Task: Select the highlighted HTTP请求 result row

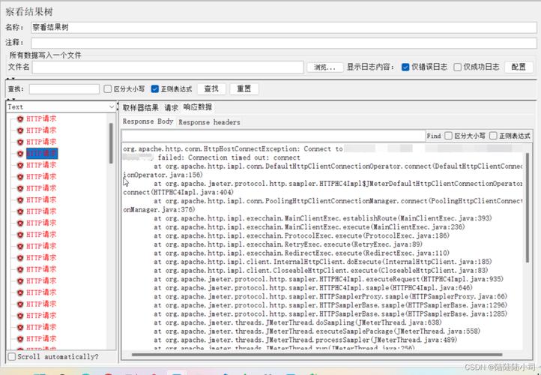Action: point(42,154)
